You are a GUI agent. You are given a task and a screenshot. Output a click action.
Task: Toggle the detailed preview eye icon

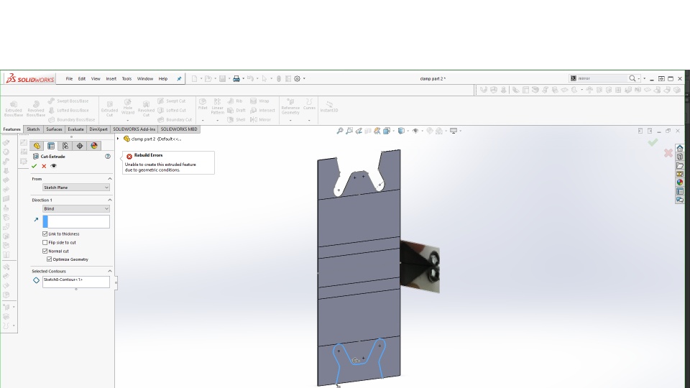pos(54,166)
